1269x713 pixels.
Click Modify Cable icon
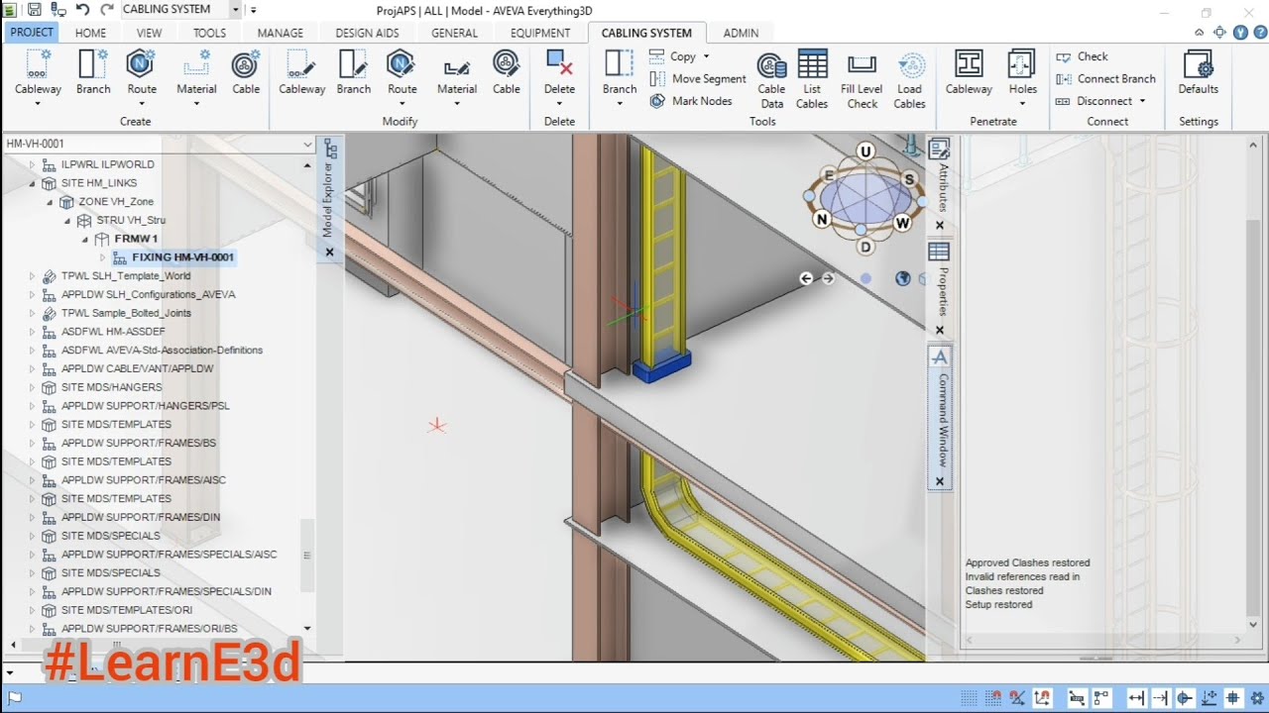tap(507, 64)
